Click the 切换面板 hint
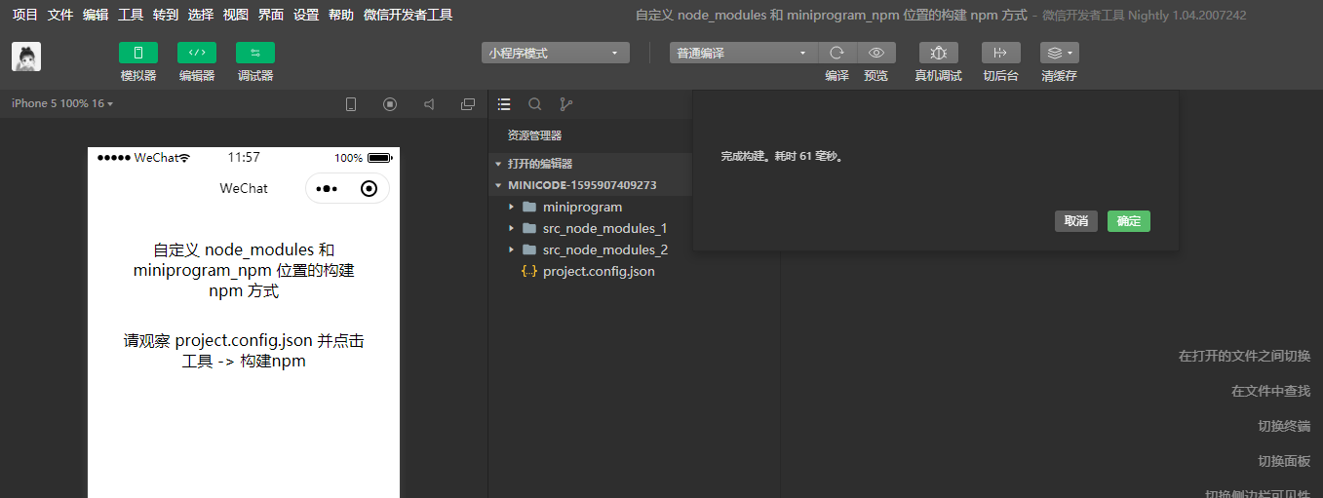The image size is (1323, 498). click(1284, 461)
